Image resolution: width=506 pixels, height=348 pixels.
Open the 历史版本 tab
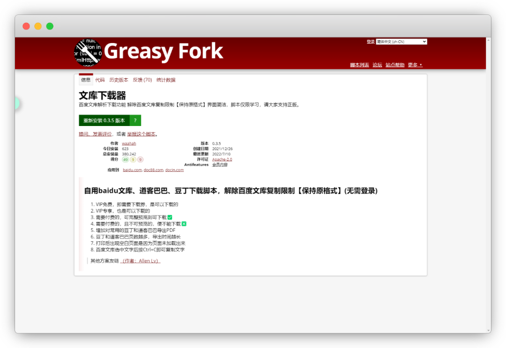pos(119,80)
